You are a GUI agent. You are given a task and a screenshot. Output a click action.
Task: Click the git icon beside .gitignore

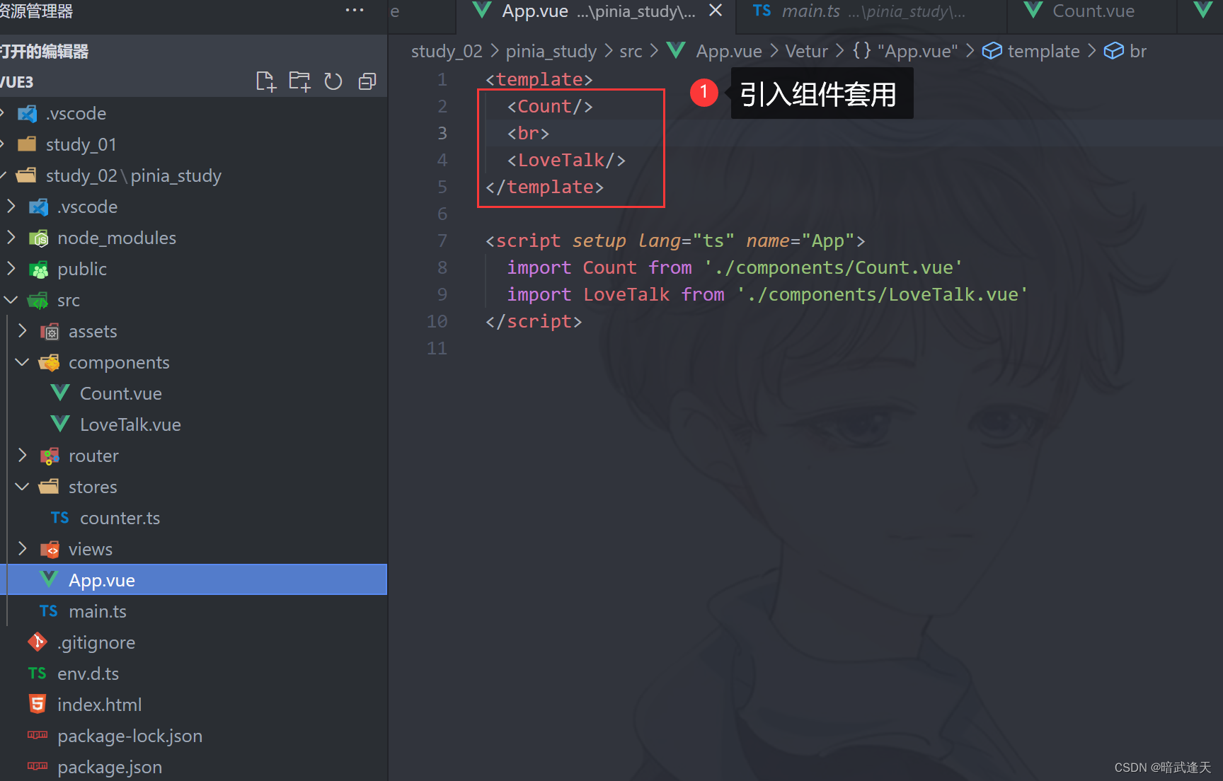point(38,642)
